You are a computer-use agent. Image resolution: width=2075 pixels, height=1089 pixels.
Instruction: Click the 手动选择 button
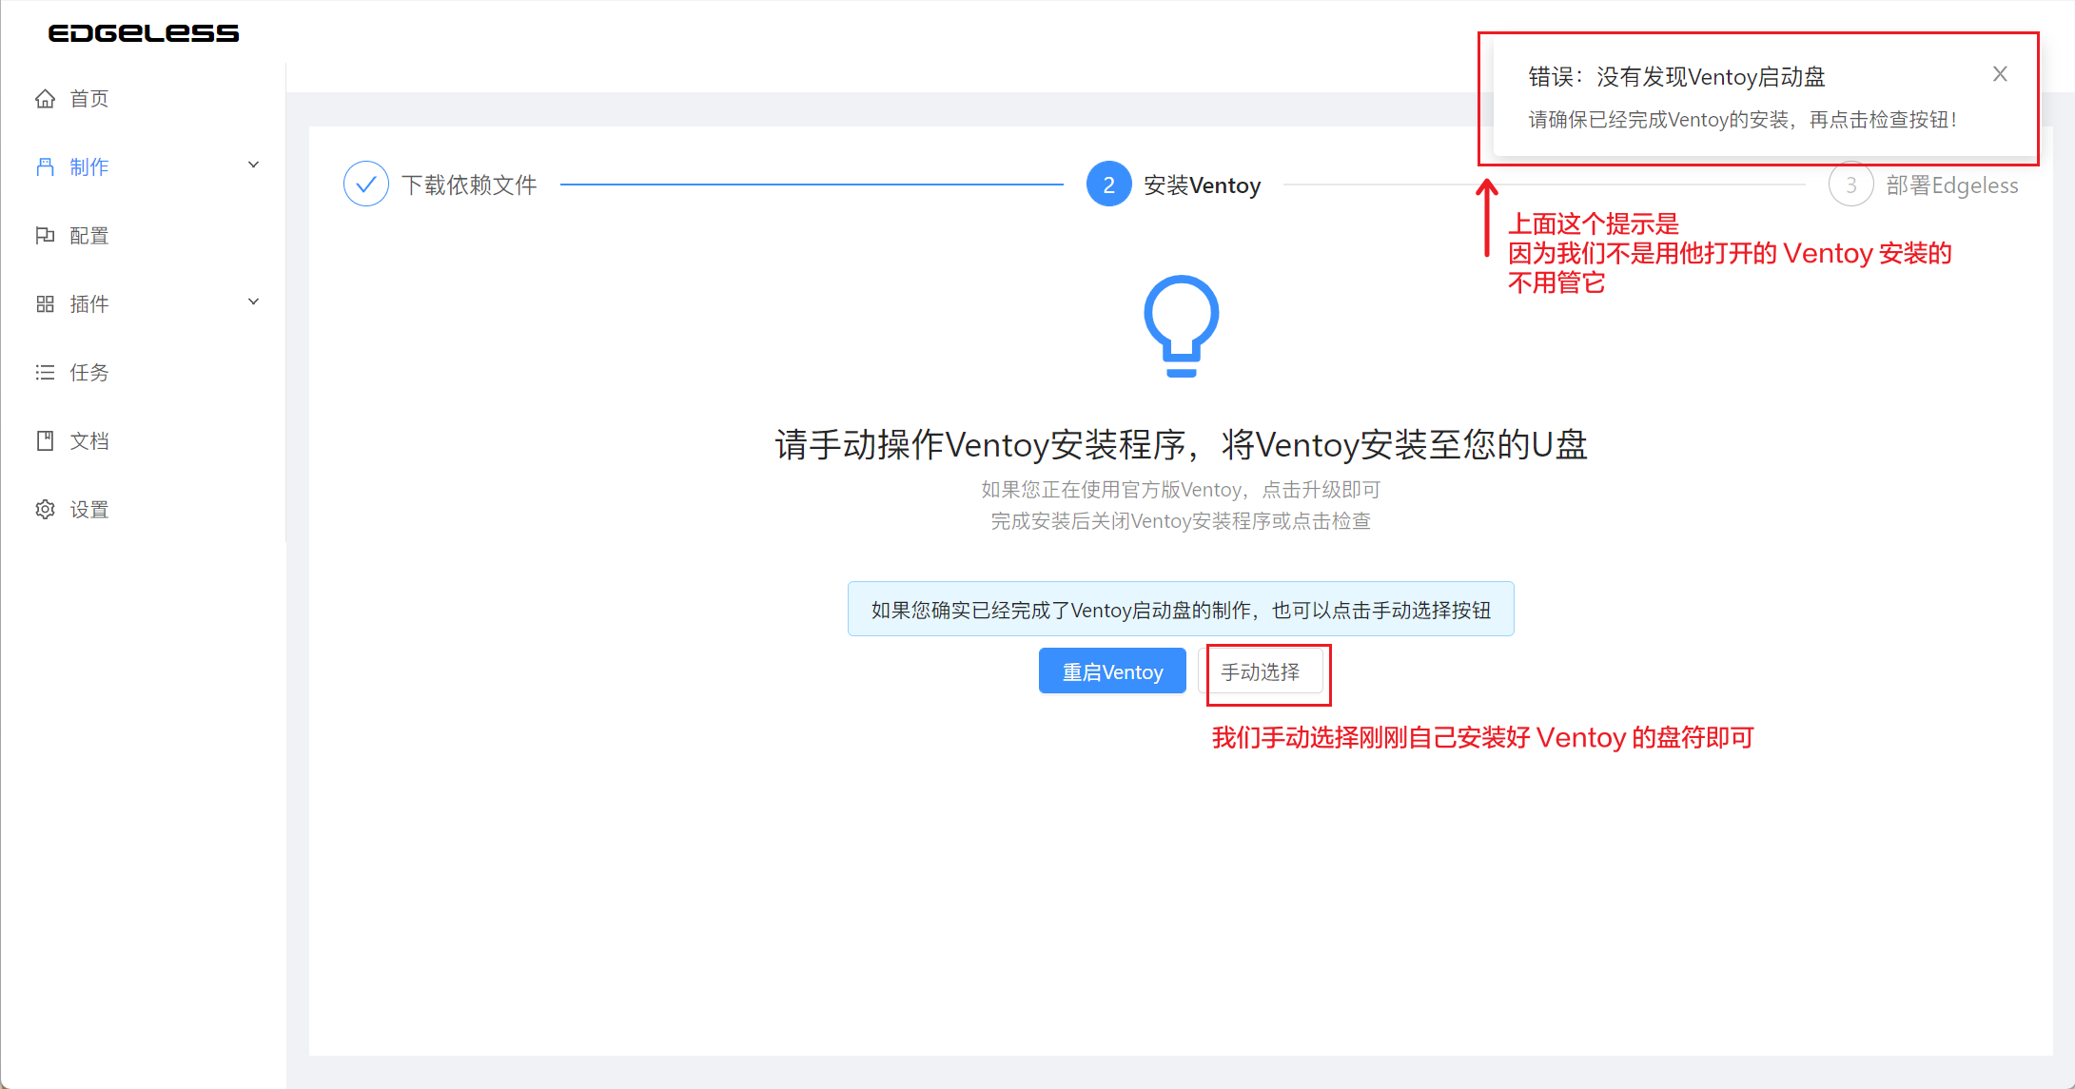pyautogui.click(x=1261, y=671)
